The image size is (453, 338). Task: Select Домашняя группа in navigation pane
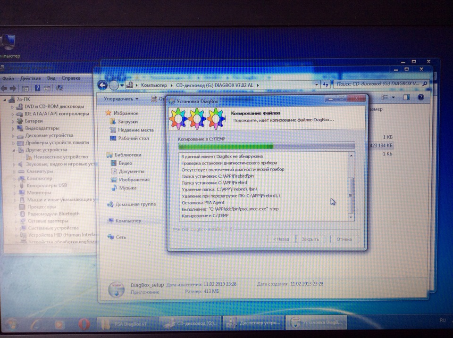[135, 204]
